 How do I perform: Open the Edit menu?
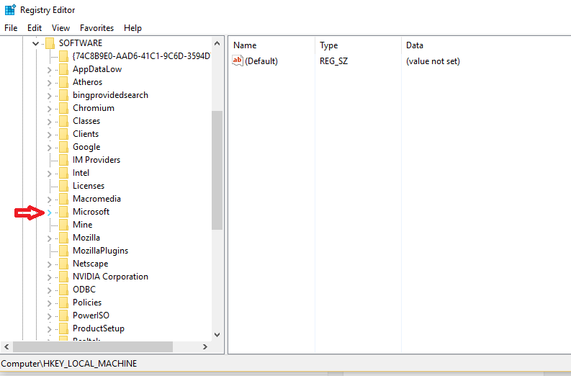(x=35, y=28)
